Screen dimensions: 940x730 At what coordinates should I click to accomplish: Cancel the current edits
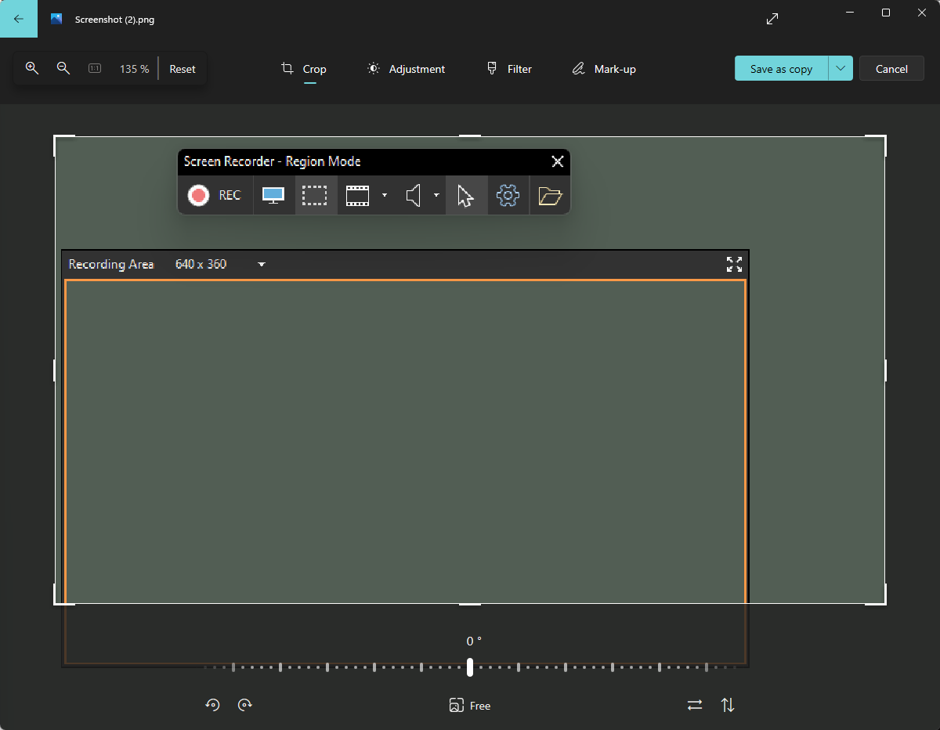(x=891, y=69)
